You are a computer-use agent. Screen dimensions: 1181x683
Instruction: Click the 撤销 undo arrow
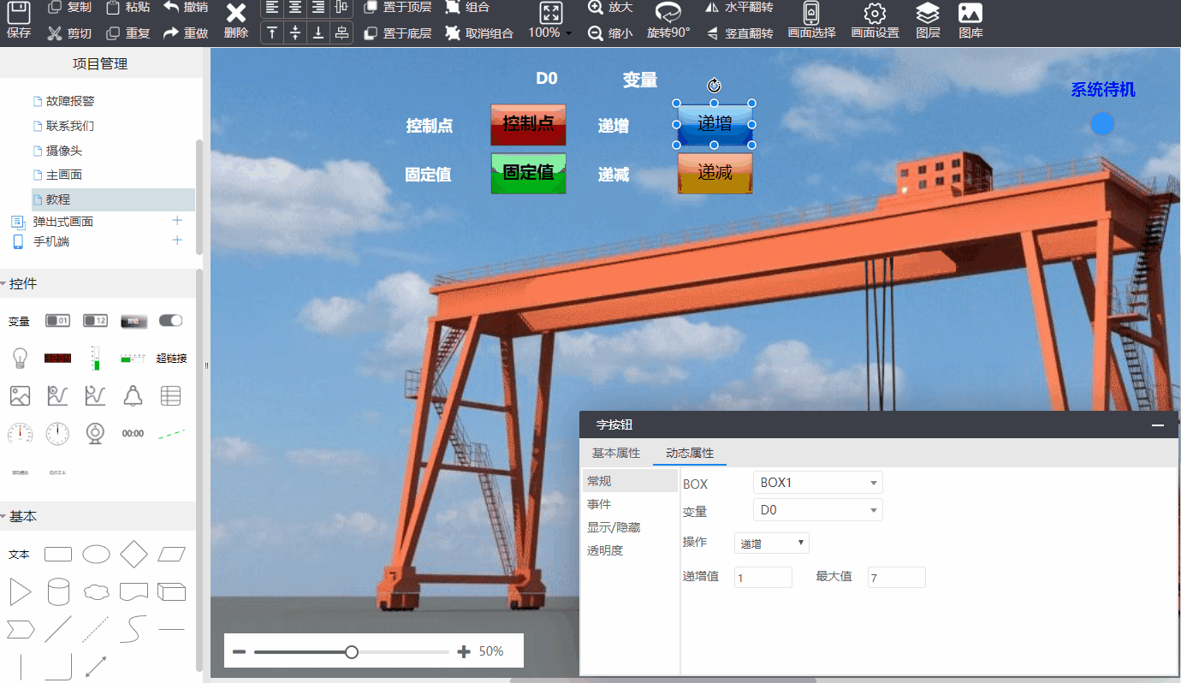click(185, 8)
